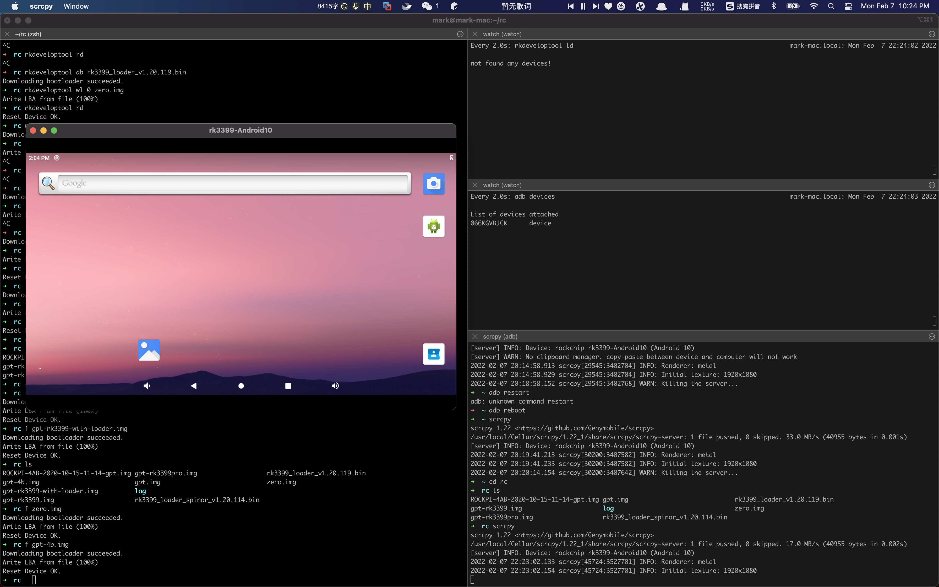Open the Sogou Pinyin input menu
The width and height of the screenshot is (939, 587).
click(743, 6)
